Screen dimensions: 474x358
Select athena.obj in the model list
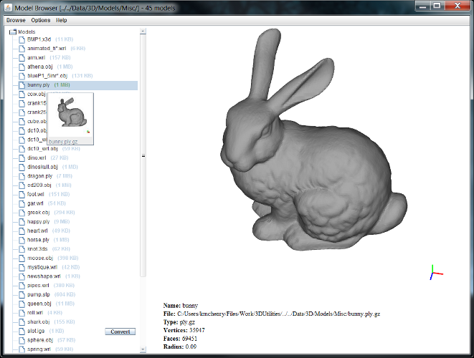coord(40,67)
